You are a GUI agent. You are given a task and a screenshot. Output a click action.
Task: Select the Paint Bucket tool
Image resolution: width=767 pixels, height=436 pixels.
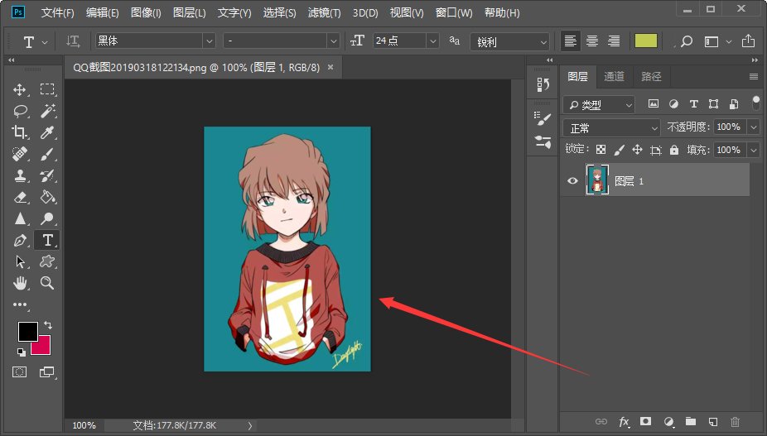coord(47,197)
